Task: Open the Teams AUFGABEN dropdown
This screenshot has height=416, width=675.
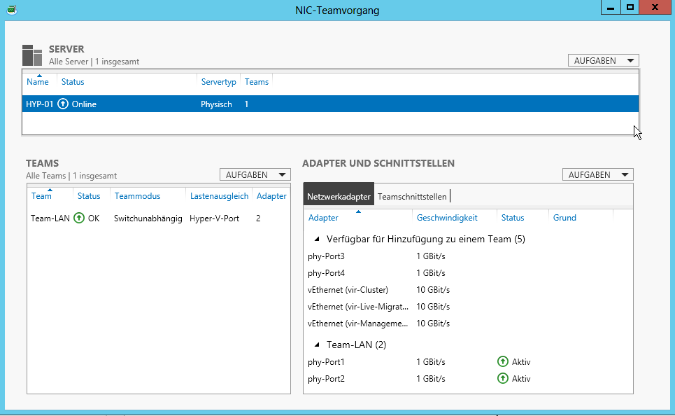Action: pyautogui.click(x=255, y=174)
